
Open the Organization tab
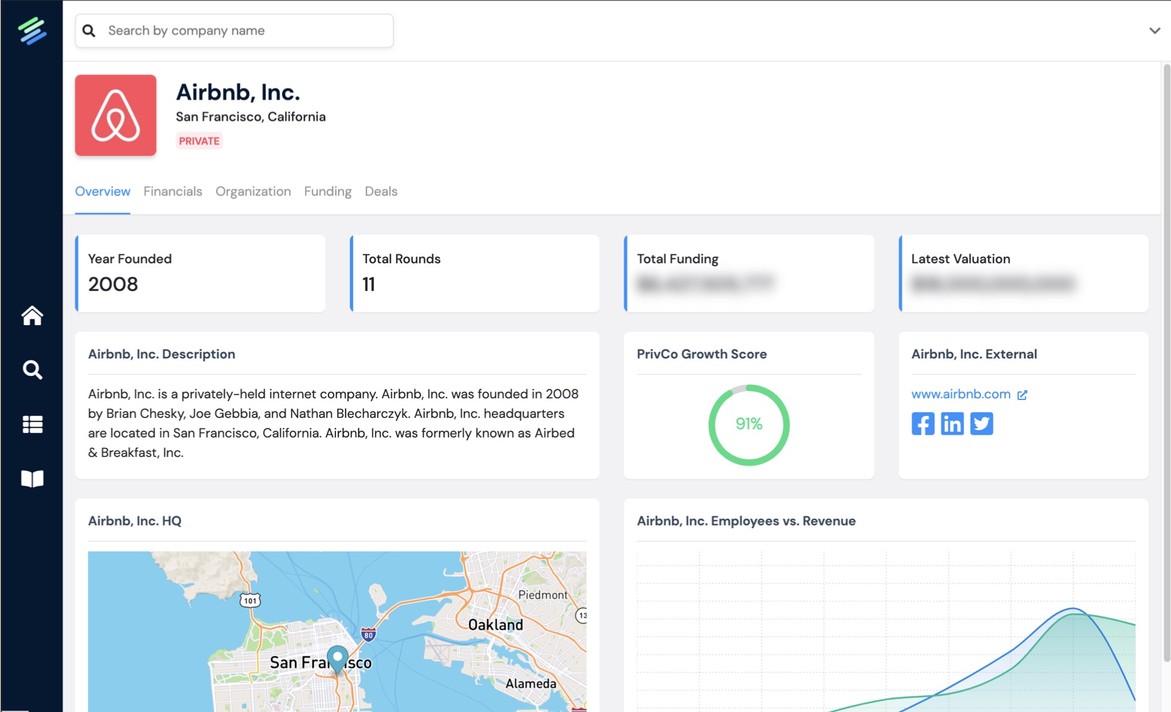253,191
